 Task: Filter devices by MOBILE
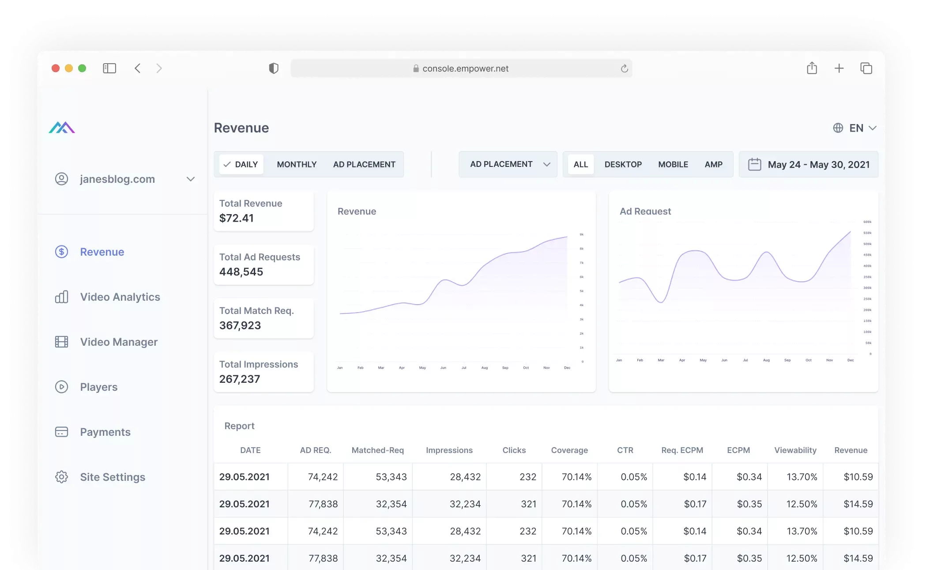pyautogui.click(x=673, y=164)
